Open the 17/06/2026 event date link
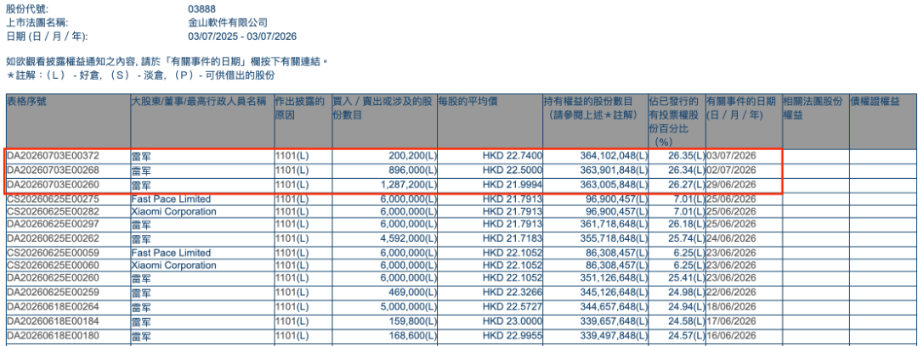 click(x=733, y=321)
